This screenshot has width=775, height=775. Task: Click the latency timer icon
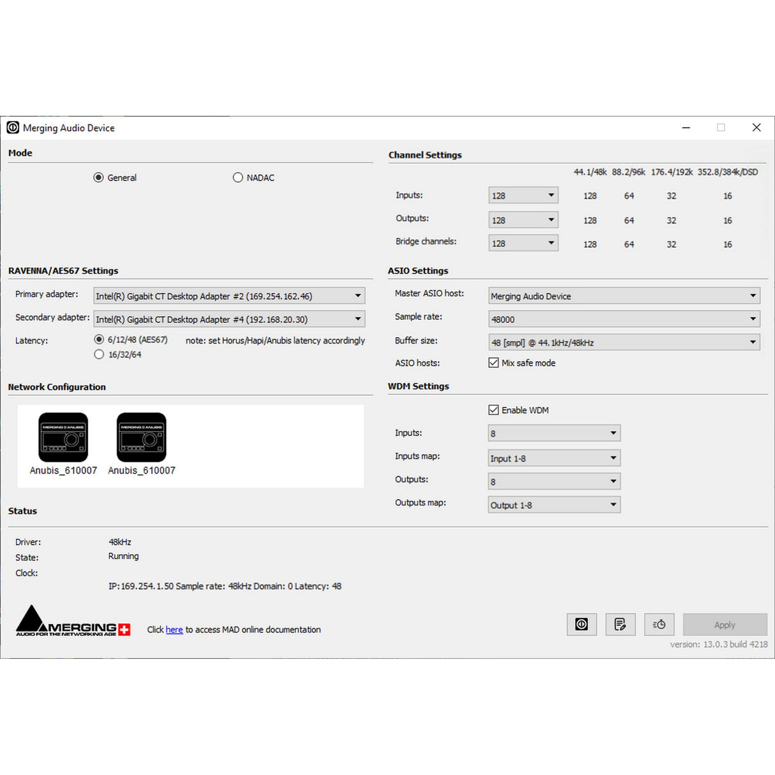click(x=659, y=624)
